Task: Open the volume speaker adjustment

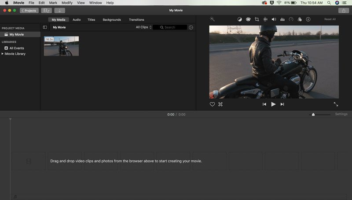Action: [x=274, y=19]
